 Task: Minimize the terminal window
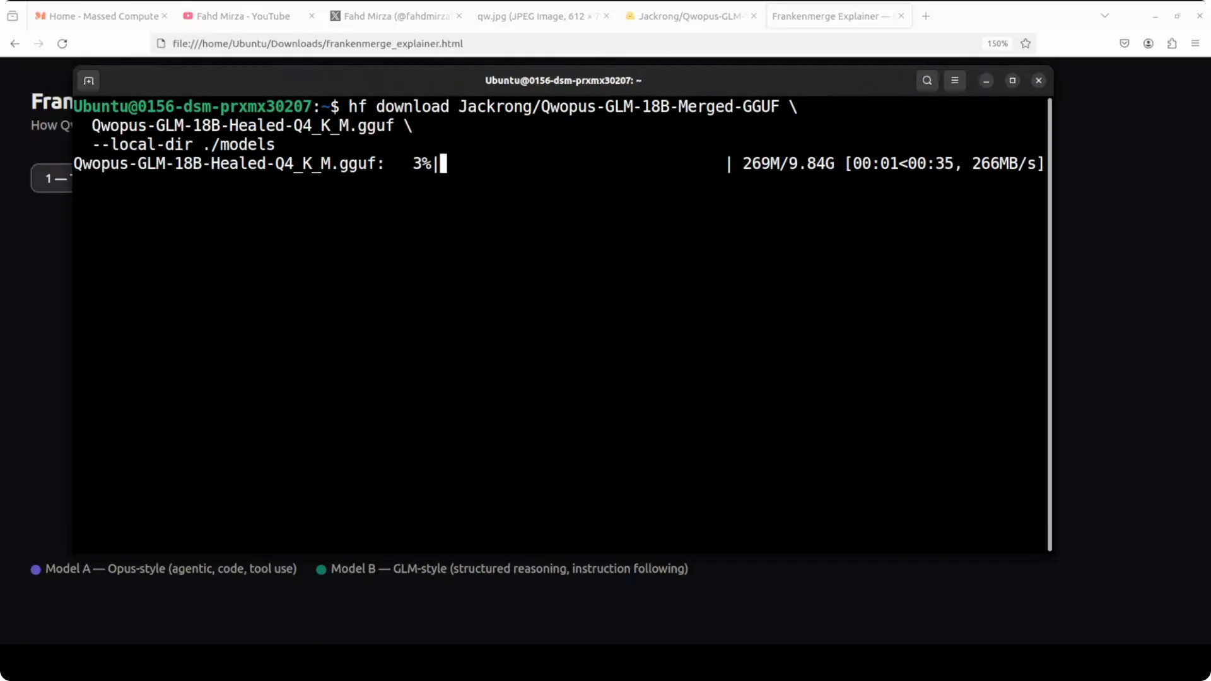pos(986,81)
